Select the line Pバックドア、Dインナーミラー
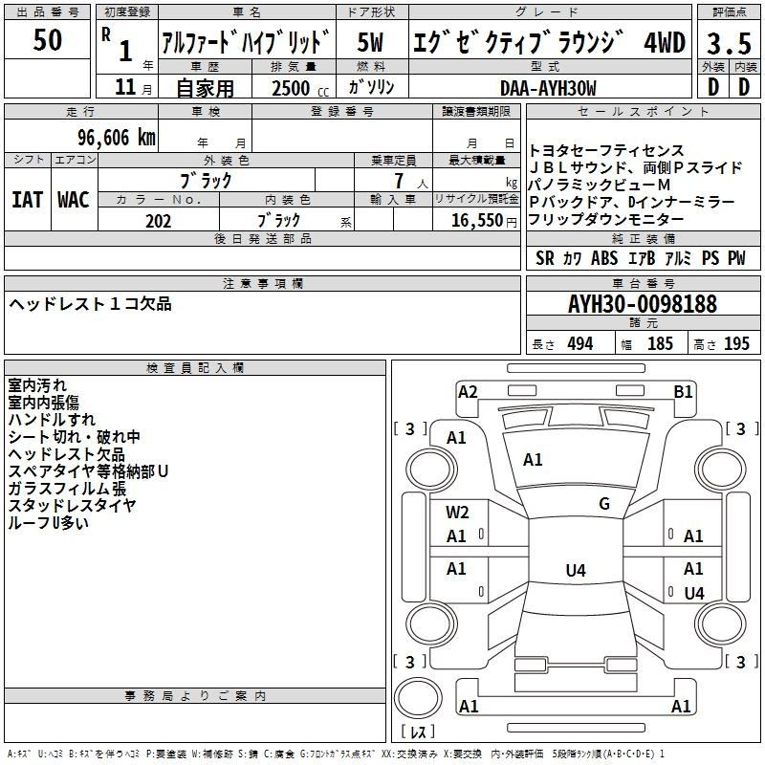 632,202
